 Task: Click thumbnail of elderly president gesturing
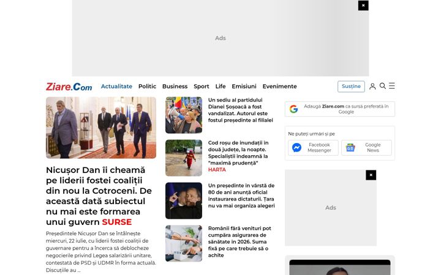pyautogui.click(x=184, y=200)
